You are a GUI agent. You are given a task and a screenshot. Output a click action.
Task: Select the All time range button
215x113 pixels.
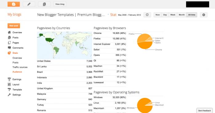click(x=192, y=15)
